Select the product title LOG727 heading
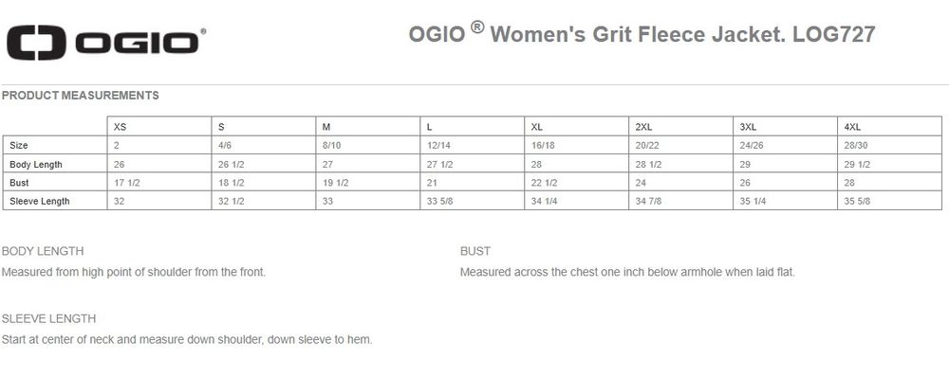The width and height of the screenshot is (949, 377). [642, 33]
